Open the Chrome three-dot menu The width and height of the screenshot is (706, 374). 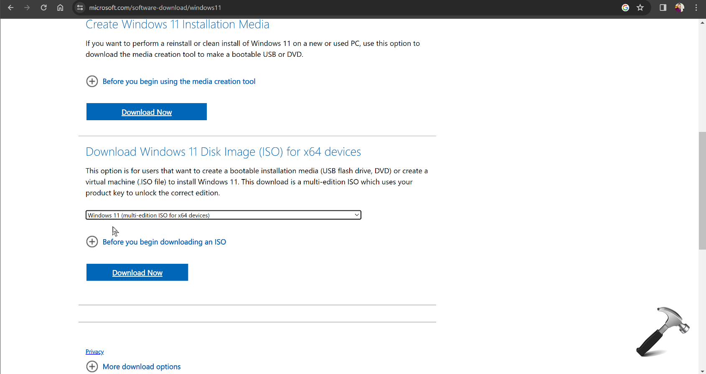click(696, 8)
